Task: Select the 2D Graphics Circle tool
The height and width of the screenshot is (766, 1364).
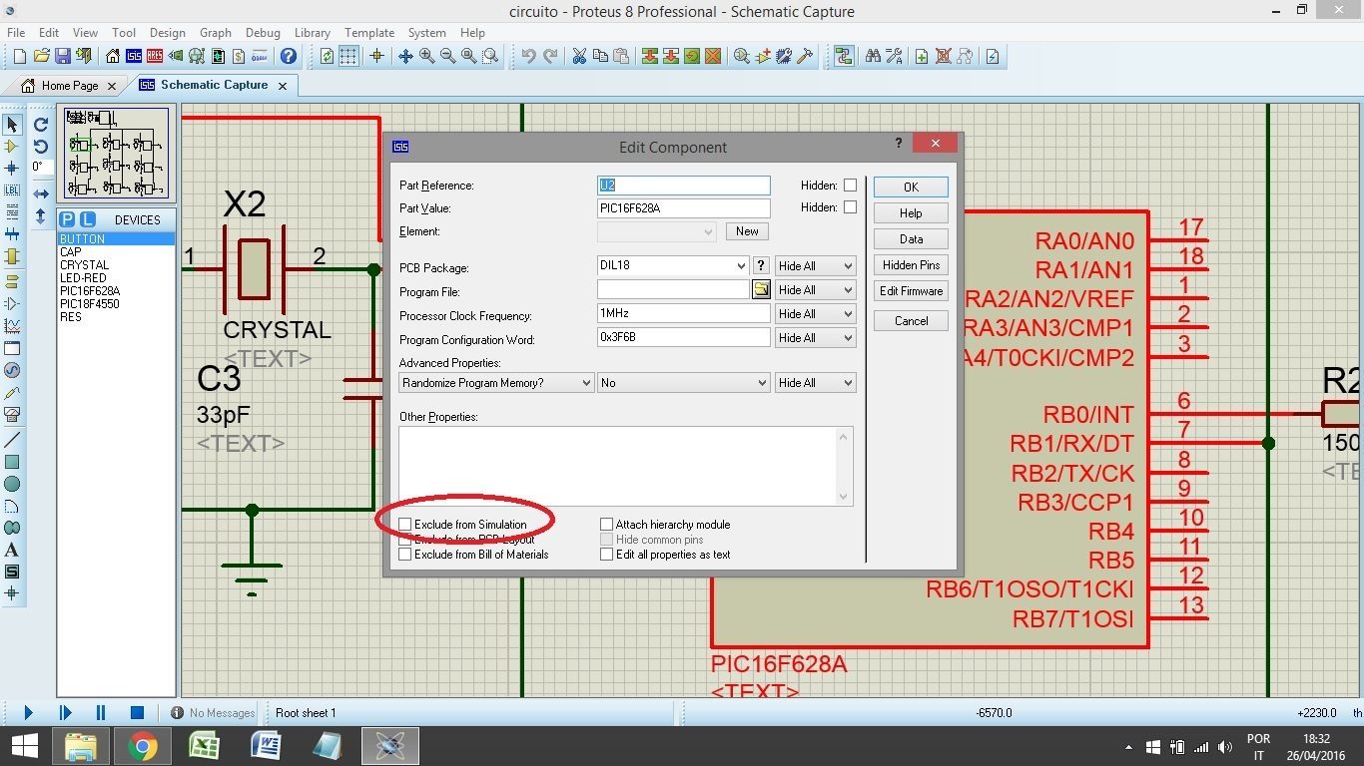Action: tap(12, 484)
